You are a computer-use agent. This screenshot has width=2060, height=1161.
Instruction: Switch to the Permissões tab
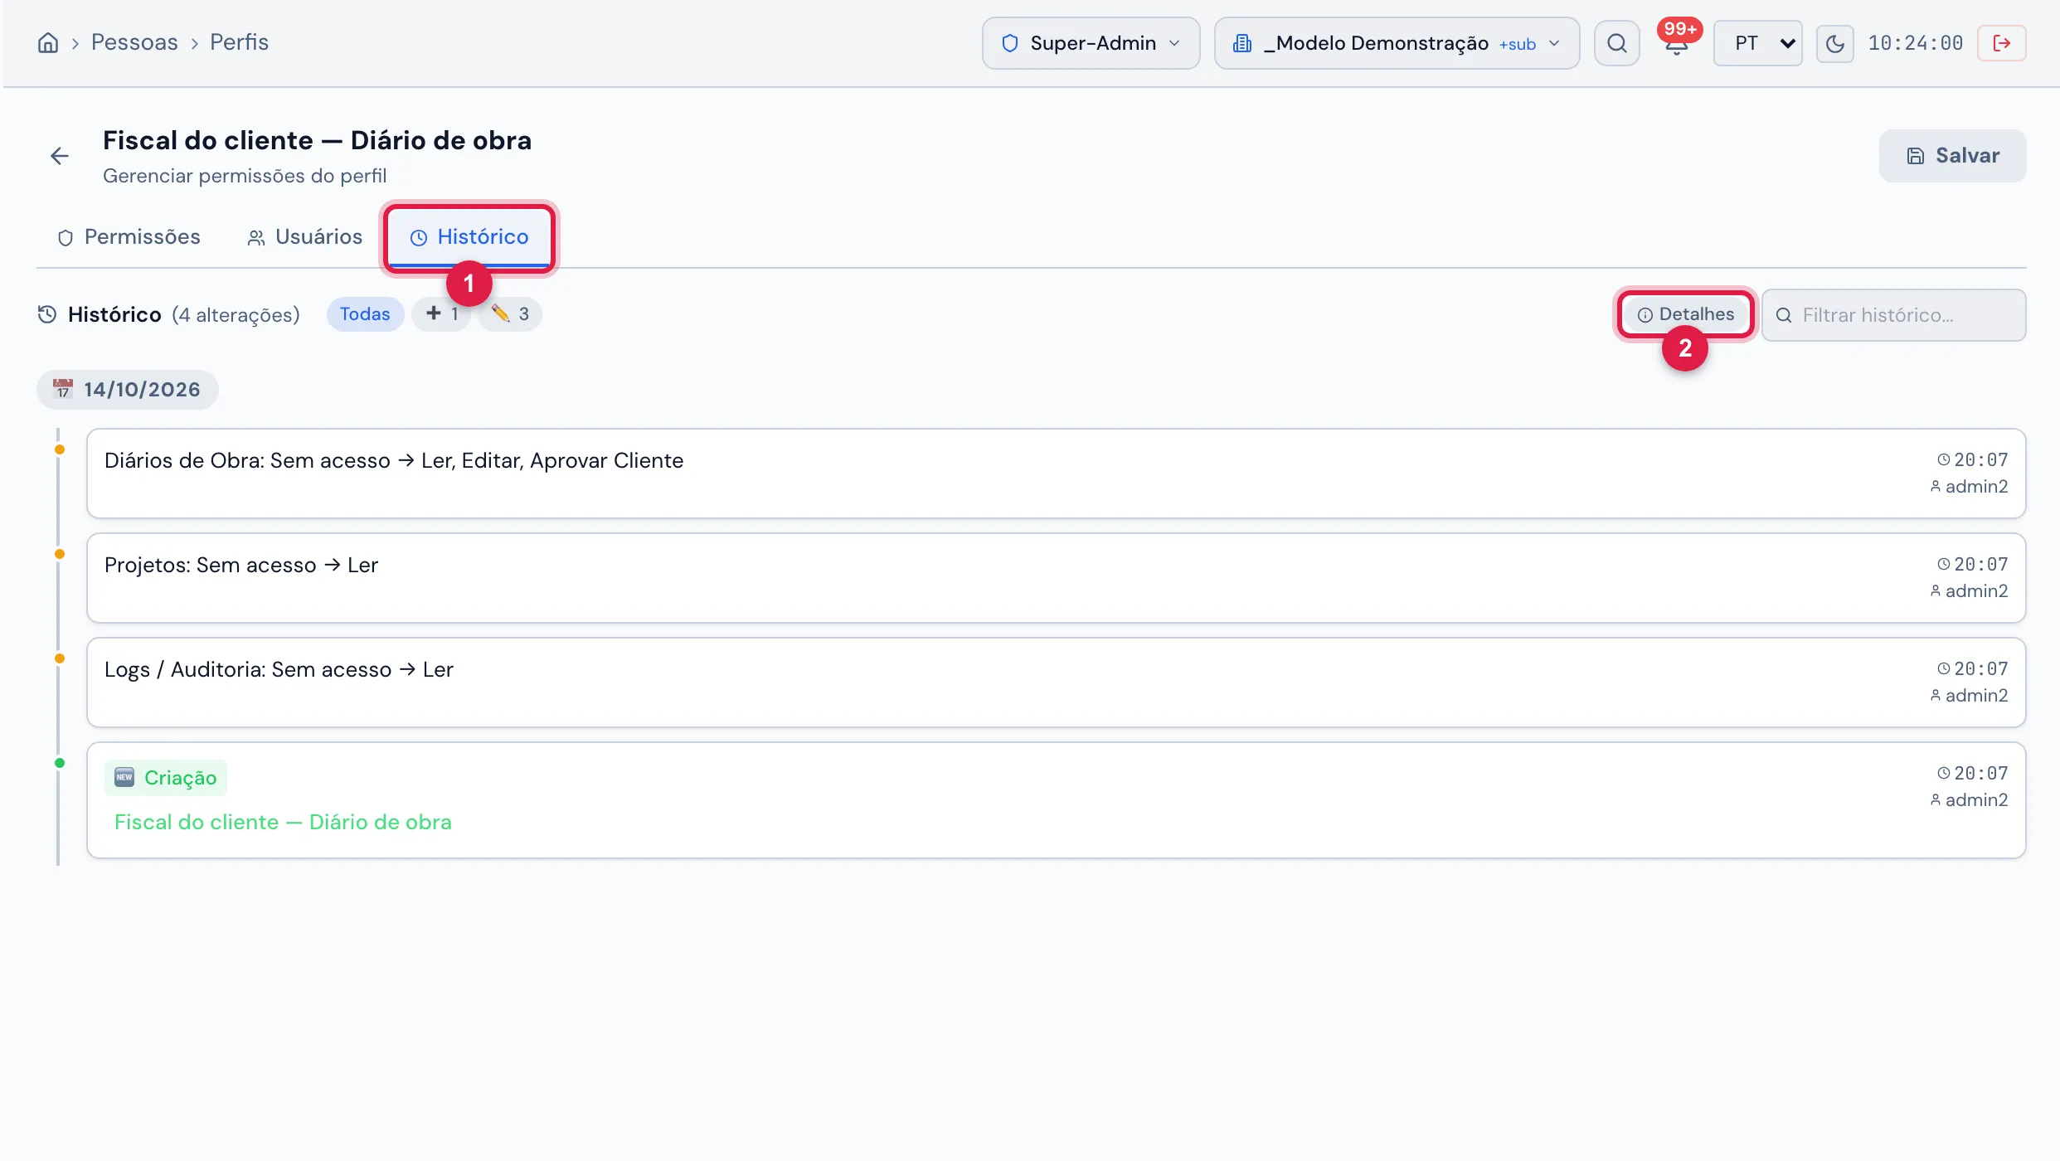click(129, 237)
